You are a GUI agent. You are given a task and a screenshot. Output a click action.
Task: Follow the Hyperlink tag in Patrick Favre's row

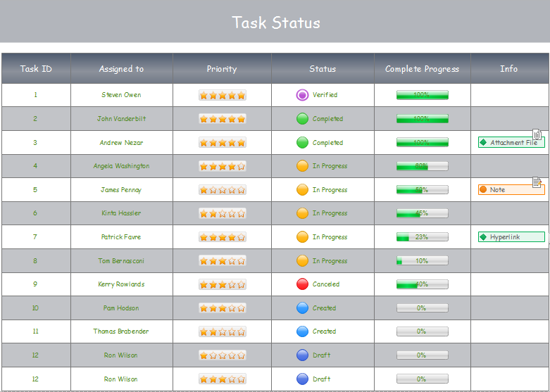511,237
